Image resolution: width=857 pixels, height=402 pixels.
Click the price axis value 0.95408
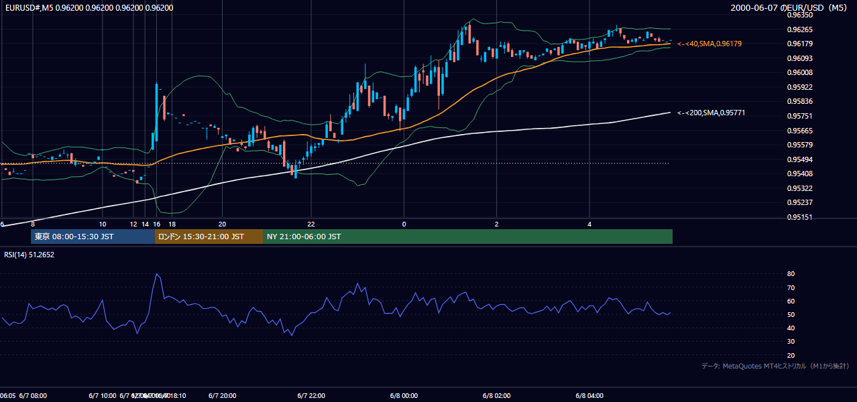click(x=799, y=174)
